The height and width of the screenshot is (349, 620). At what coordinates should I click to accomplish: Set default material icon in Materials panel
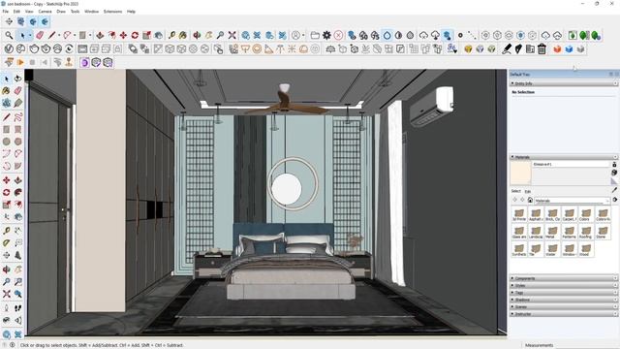pyautogui.click(x=614, y=181)
